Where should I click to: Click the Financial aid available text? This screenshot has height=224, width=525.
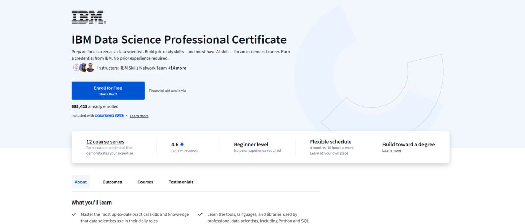pos(168,91)
